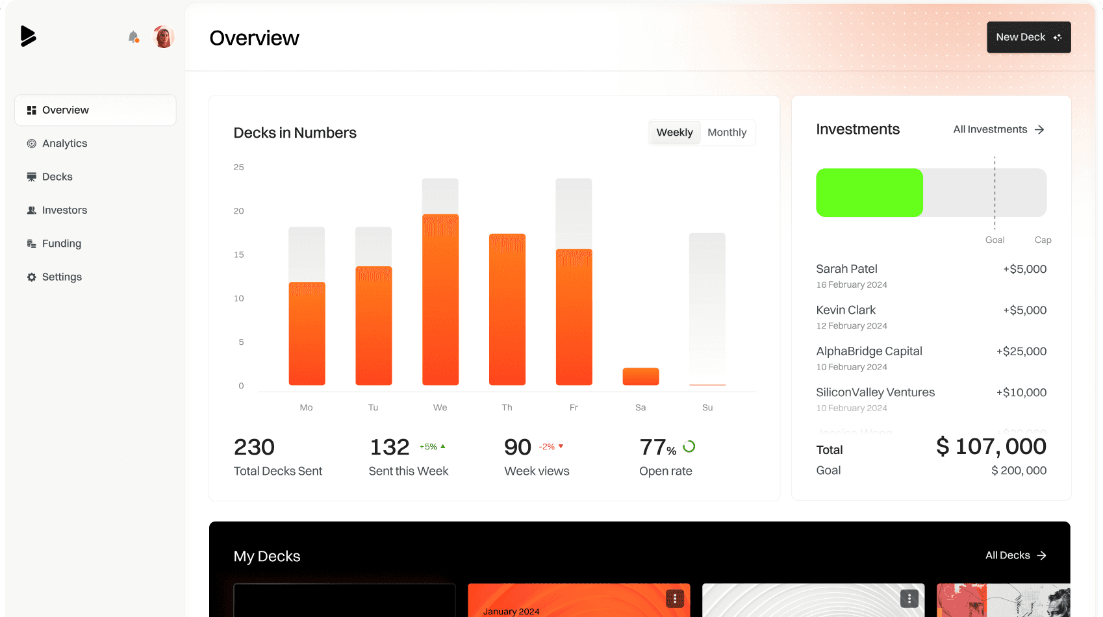Click the 16 February 2024 date
Image resolution: width=1103 pixels, height=617 pixels.
point(852,285)
